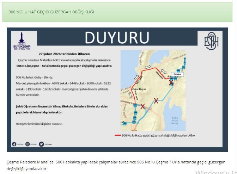Screen dimensions: 237x174
Task: Click the DUYURU title banner
Action: 117,38
